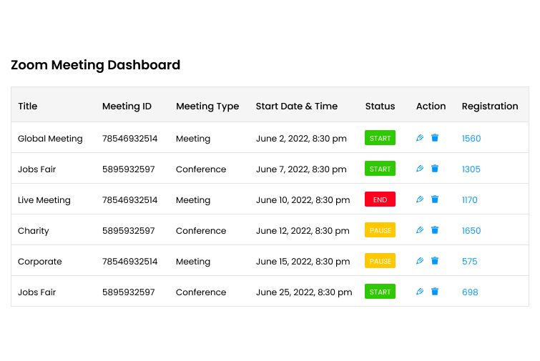Click Meeting ID 78546932514 in Corporate row
The image size is (540, 361).
130,261
